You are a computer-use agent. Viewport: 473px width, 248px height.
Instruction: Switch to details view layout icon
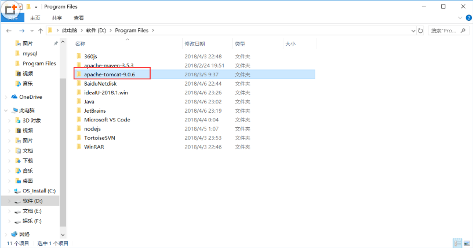pos(457,243)
